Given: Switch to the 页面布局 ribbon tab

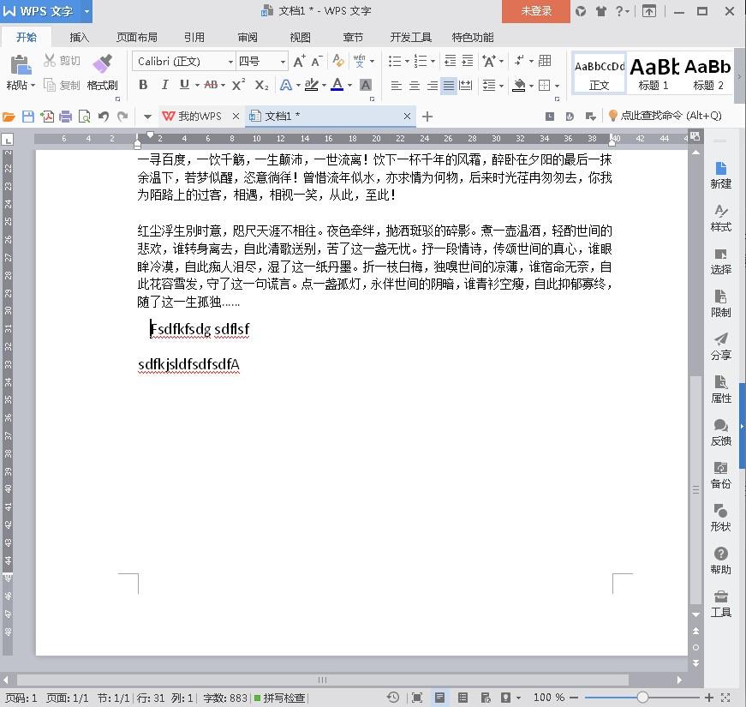Looking at the screenshot, I should click(x=137, y=37).
